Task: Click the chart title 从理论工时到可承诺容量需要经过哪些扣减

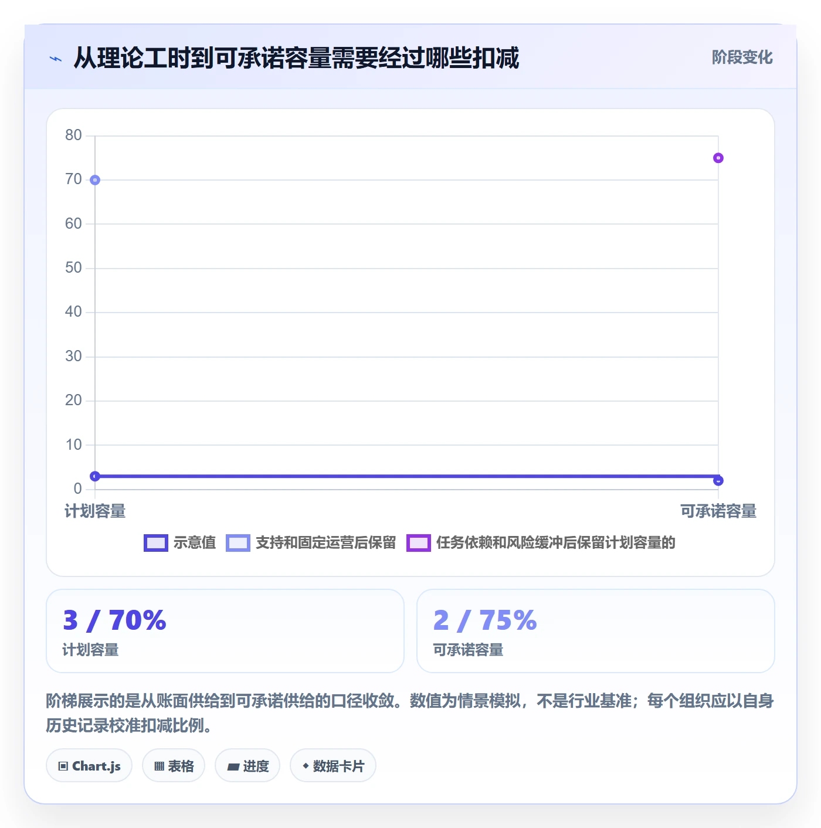Action: click(x=296, y=58)
